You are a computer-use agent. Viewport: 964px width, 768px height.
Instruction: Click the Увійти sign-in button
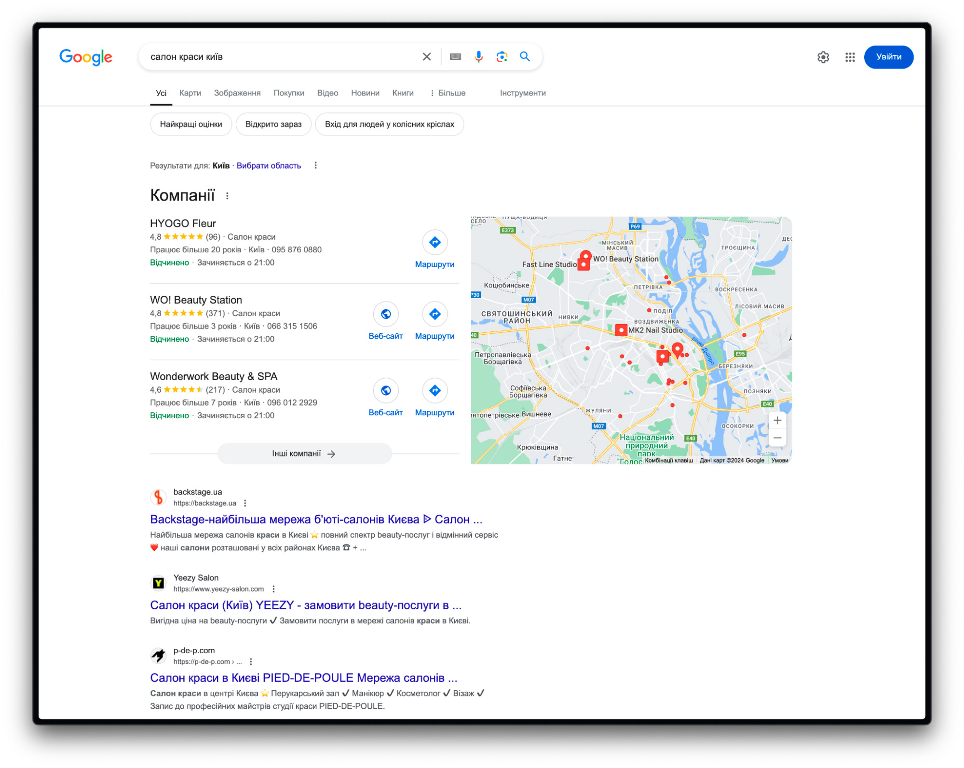888,57
